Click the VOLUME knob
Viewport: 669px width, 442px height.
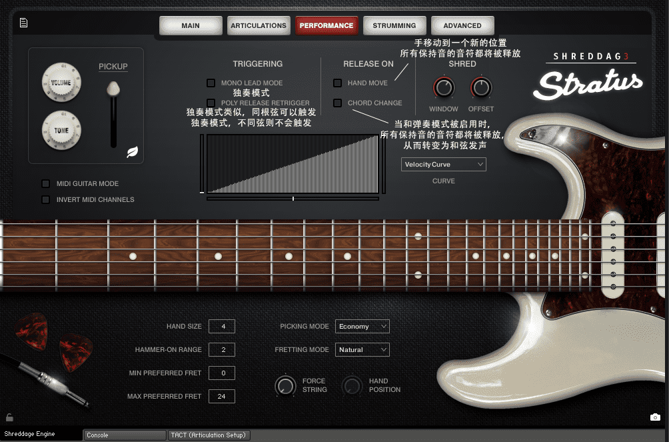point(61,83)
